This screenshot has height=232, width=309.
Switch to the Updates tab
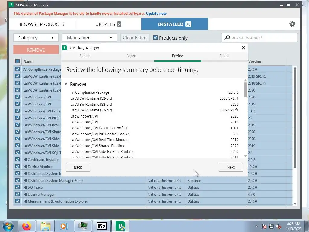(x=108, y=24)
